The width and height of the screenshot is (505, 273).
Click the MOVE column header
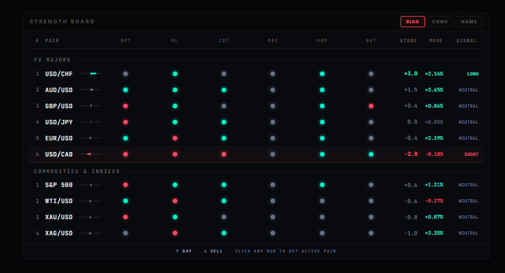(x=436, y=41)
